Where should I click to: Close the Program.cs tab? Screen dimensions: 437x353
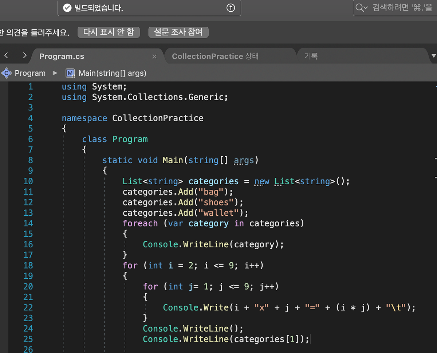coord(154,56)
